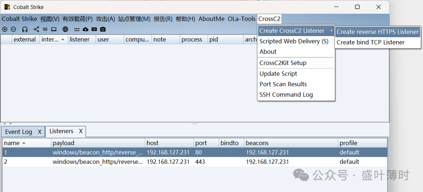Click the Disconnect (minus circle) toolbar icon

point(13,29)
